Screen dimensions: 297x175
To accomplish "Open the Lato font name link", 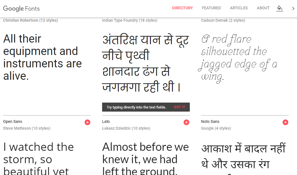I will 106,121.
